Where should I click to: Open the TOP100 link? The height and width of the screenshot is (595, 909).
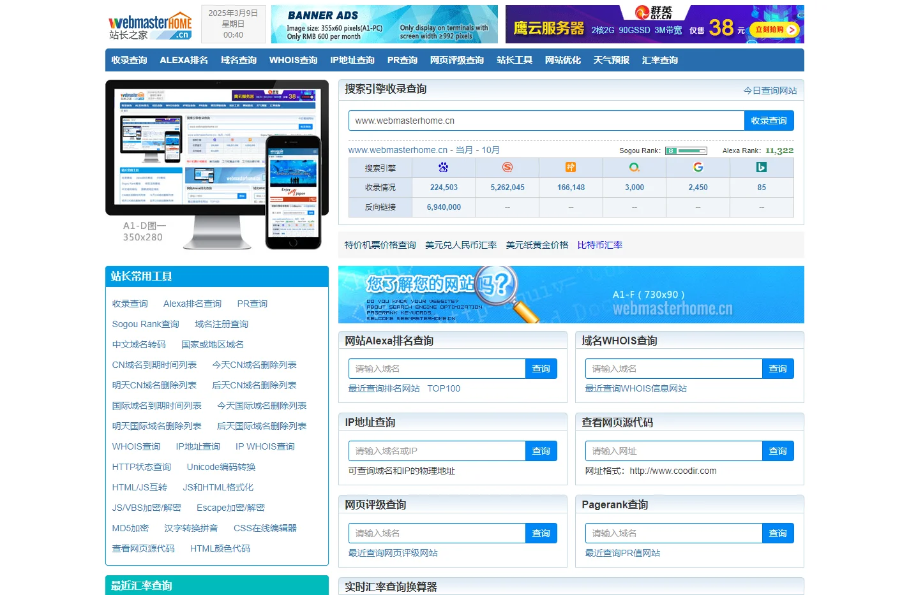pyautogui.click(x=444, y=388)
